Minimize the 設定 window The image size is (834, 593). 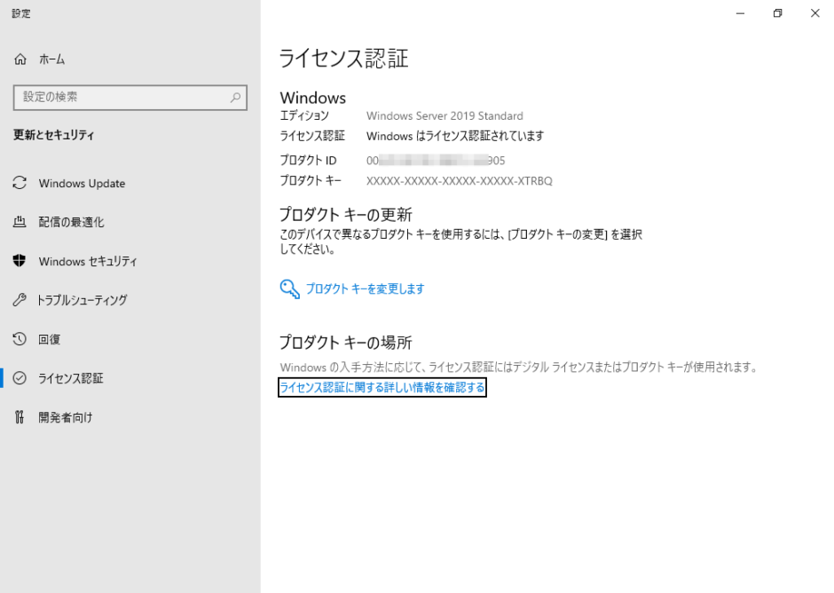738,13
